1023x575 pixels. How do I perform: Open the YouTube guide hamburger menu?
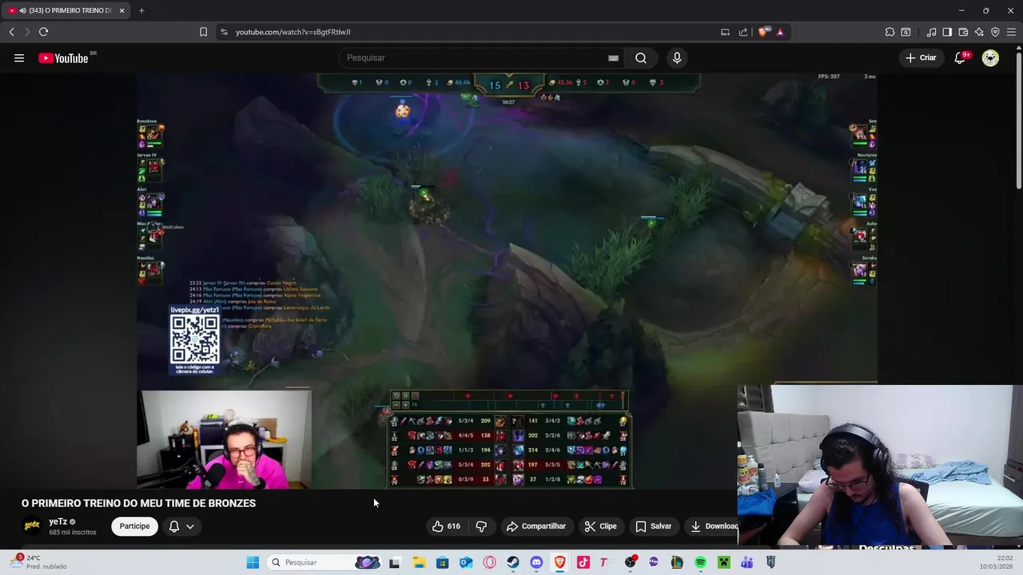[x=19, y=57]
